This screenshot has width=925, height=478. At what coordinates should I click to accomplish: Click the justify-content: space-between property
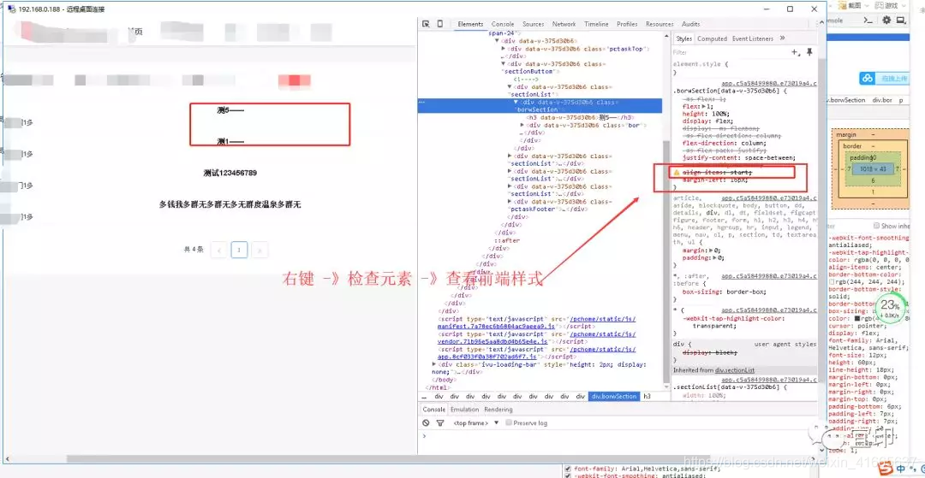coord(738,157)
